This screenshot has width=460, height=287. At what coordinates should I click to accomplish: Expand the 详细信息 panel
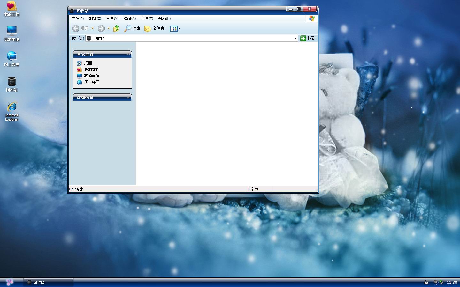[x=128, y=97]
